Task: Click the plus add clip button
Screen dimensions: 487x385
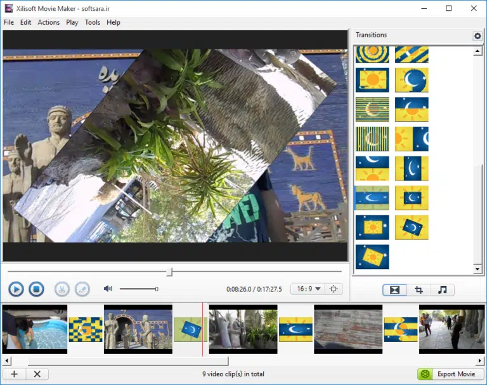Action: tap(15, 374)
